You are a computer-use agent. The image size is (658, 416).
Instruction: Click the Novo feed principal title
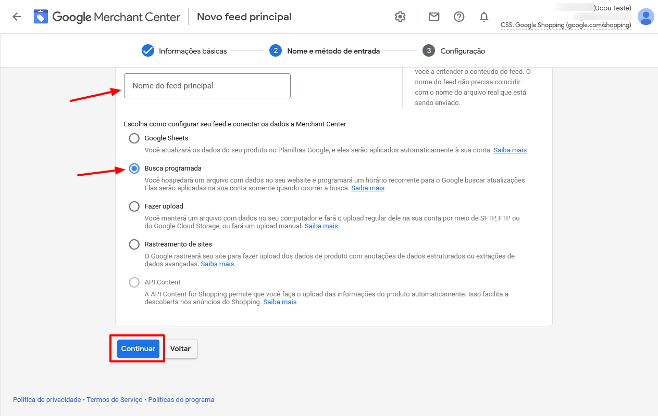click(244, 17)
